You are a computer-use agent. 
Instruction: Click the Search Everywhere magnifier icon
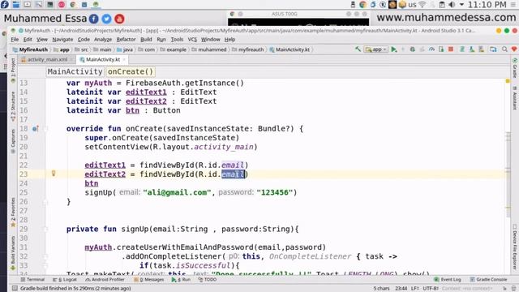click(x=504, y=49)
